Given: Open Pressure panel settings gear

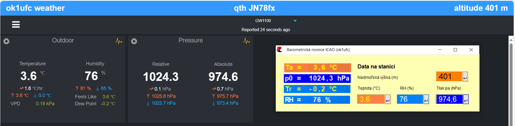Looking at the screenshot, I should click(x=134, y=41).
